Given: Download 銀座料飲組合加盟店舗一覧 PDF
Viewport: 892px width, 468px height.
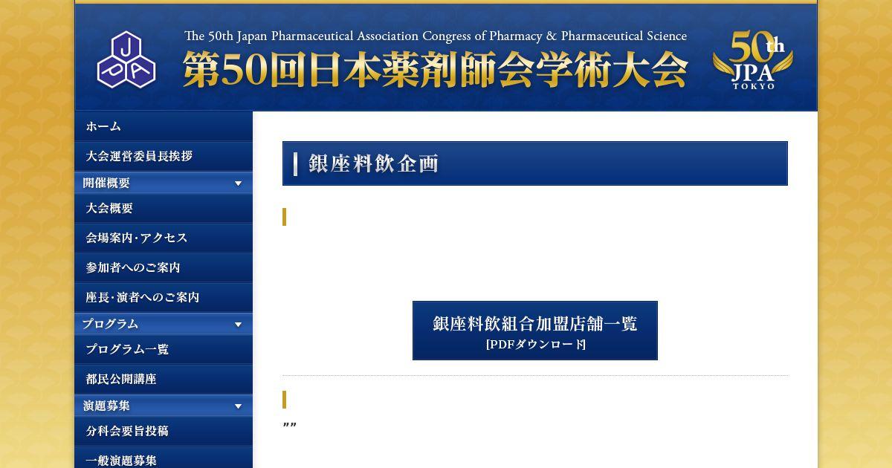Looking at the screenshot, I should [535, 331].
